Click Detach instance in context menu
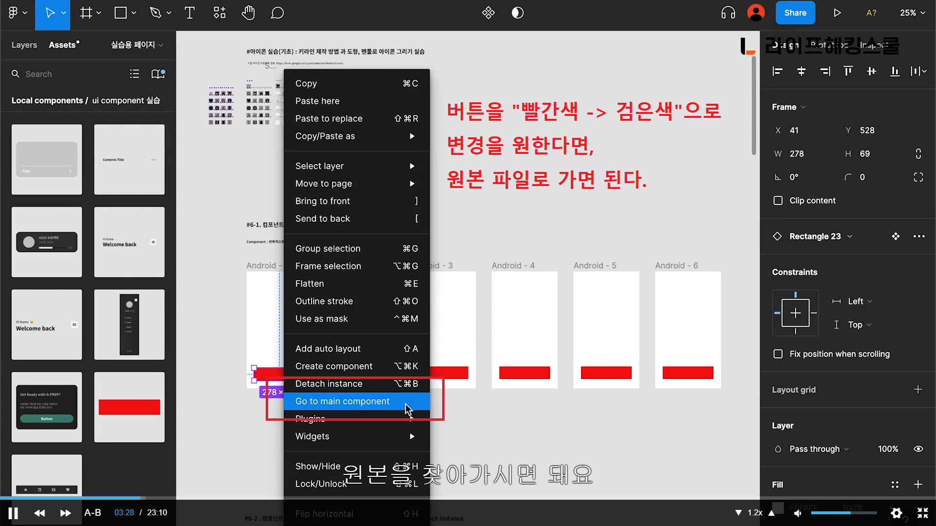Screen dimensions: 936x526 (329, 384)
